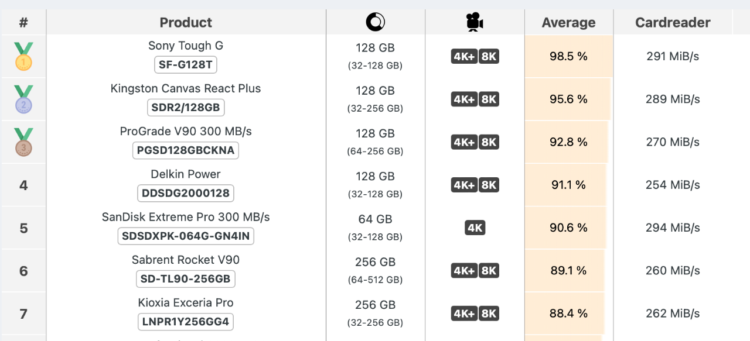Sort table by the # rank column header

click(23, 22)
